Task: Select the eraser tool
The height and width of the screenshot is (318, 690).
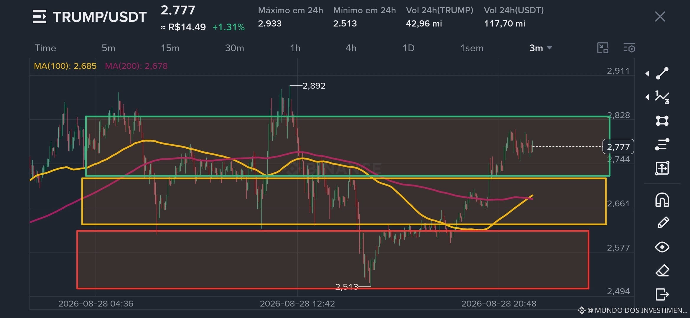Action: tap(662, 271)
